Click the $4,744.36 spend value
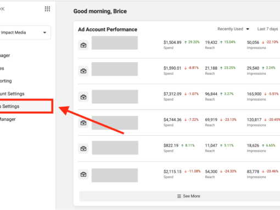280x210 pixels. click(172, 120)
